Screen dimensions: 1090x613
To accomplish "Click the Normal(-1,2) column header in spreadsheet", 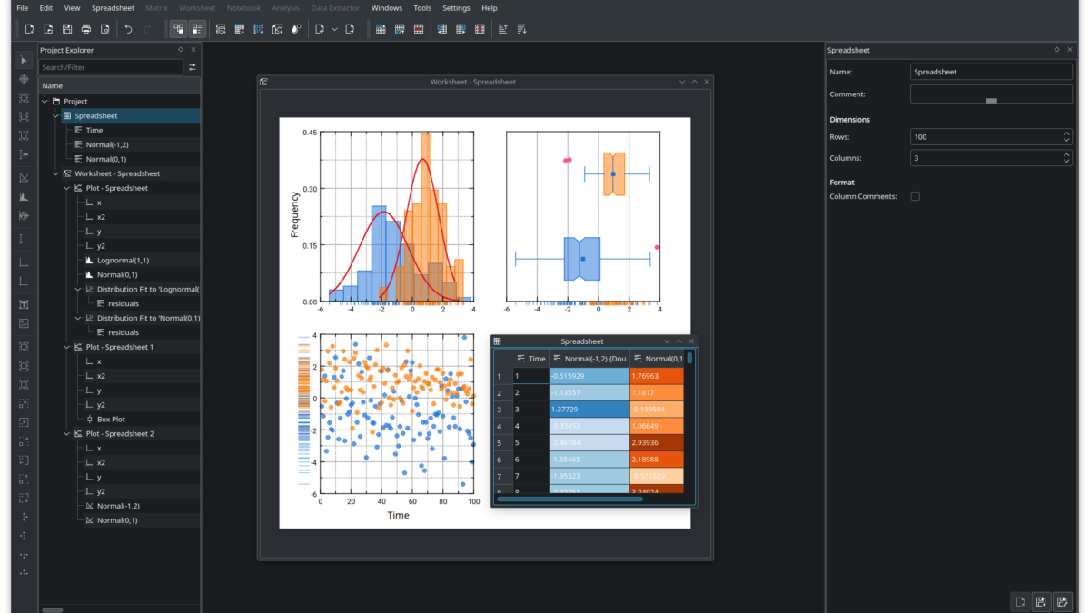I will [590, 359].
